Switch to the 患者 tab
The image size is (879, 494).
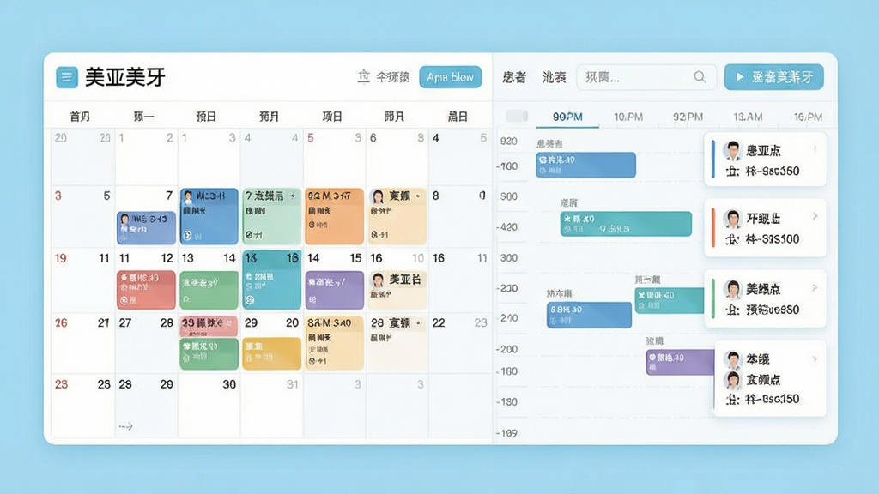514,77
